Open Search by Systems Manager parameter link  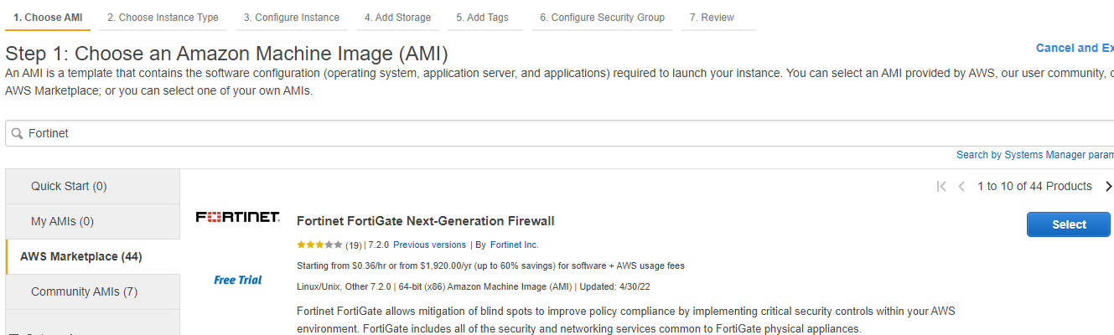coord(1035,155)
